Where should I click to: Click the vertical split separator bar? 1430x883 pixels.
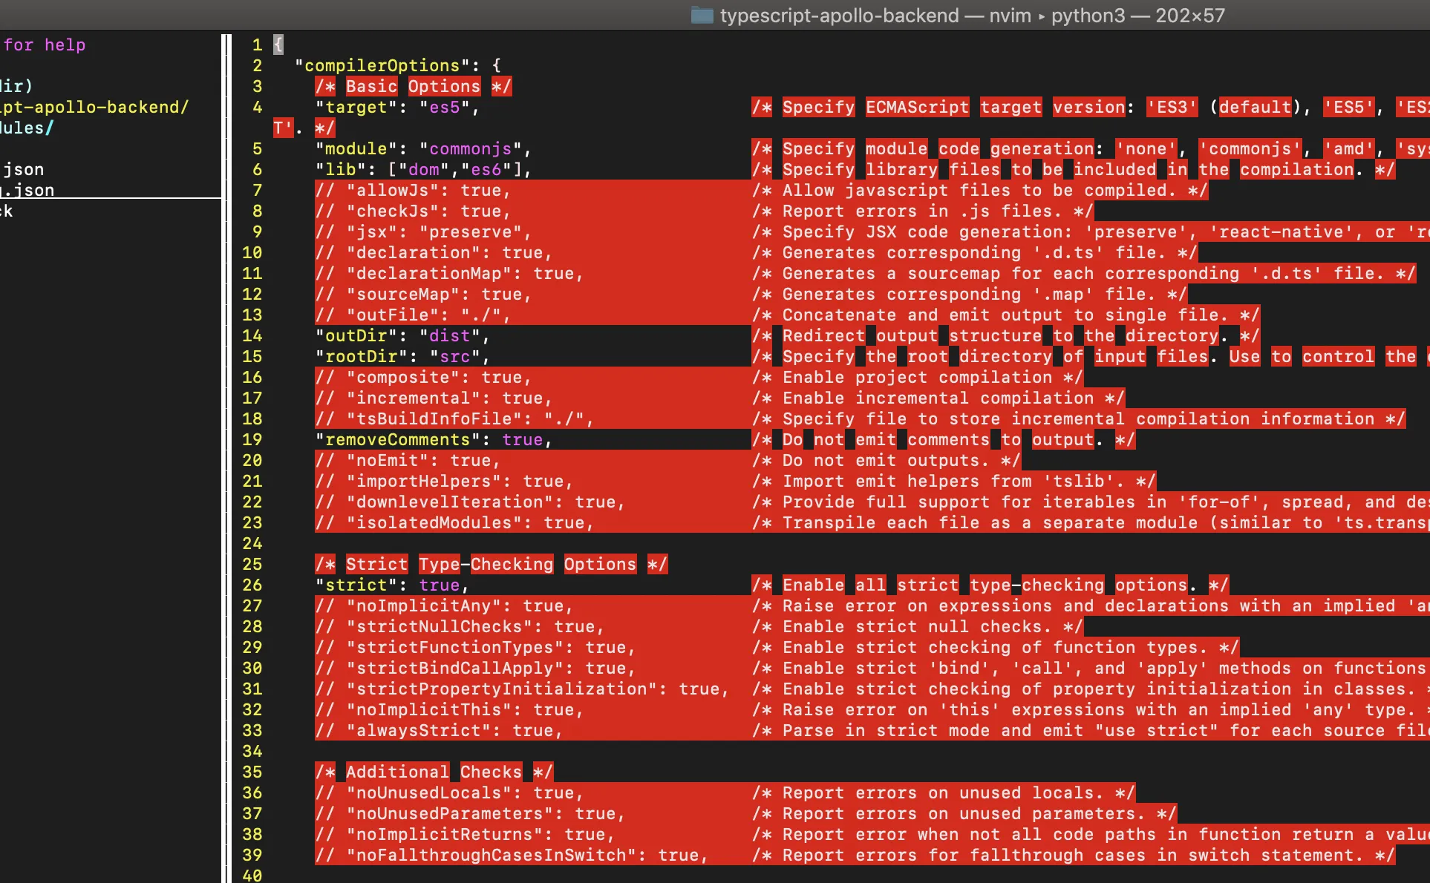pos(226,445)
